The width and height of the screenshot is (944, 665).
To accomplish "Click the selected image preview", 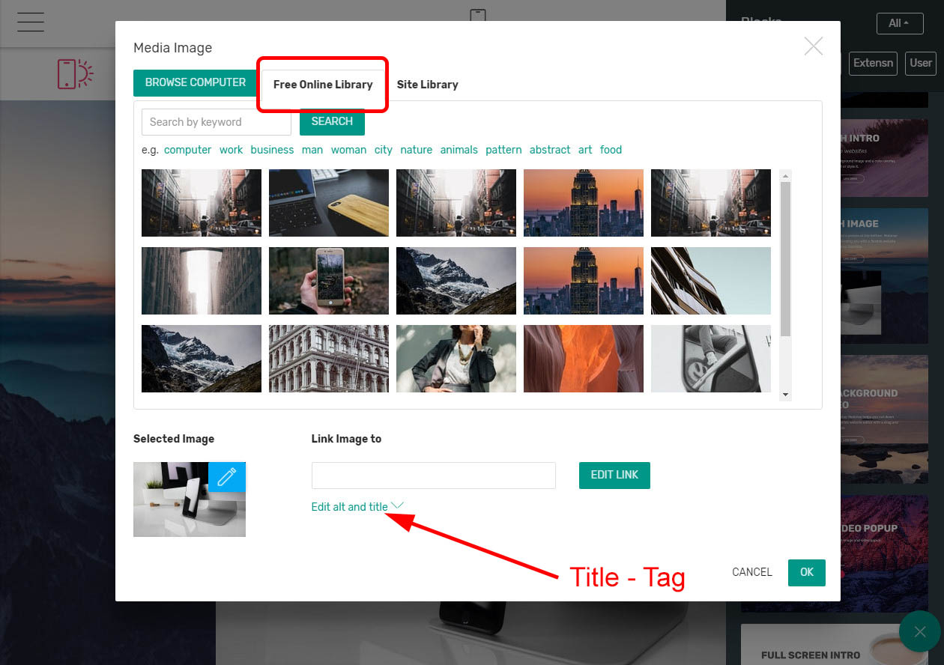I will click(190, 499).
